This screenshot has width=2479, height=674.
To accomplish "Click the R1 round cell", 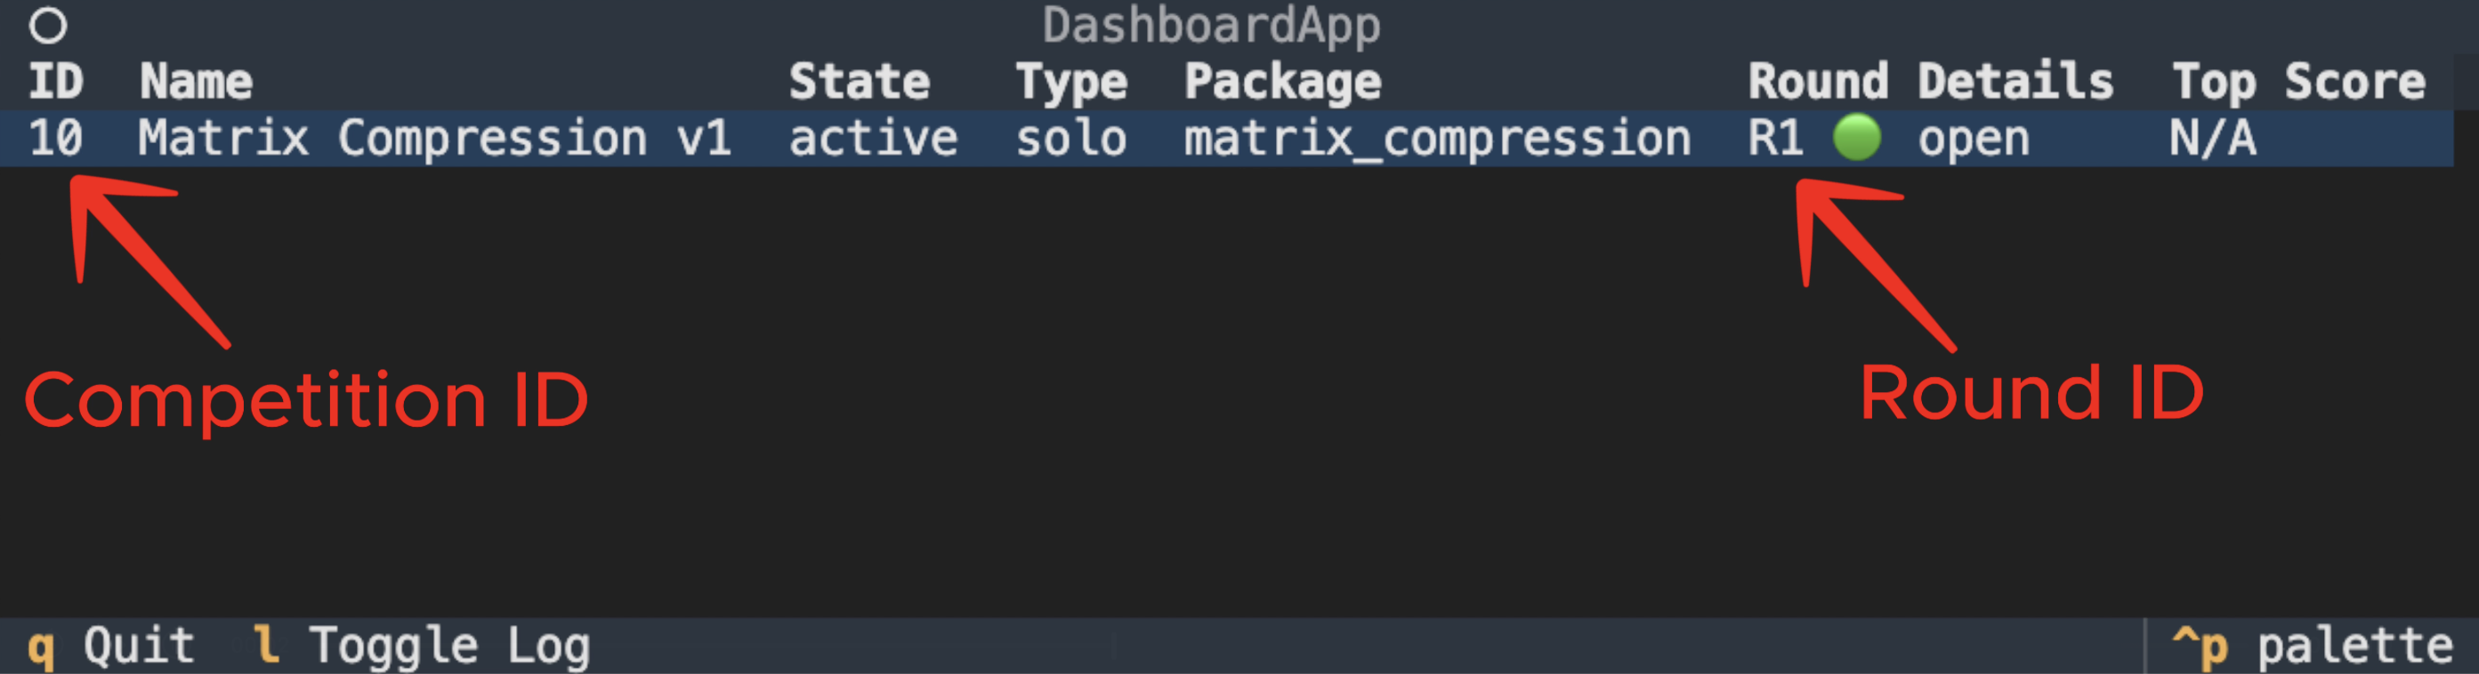I will coord(1775,139).
